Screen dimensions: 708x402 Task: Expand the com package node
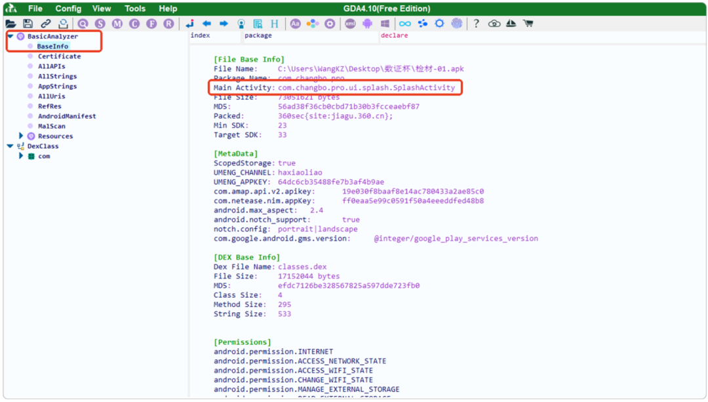coord(21,156)
